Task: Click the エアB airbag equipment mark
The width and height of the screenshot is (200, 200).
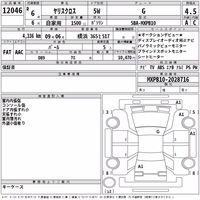Action: [x=170, y=67]
